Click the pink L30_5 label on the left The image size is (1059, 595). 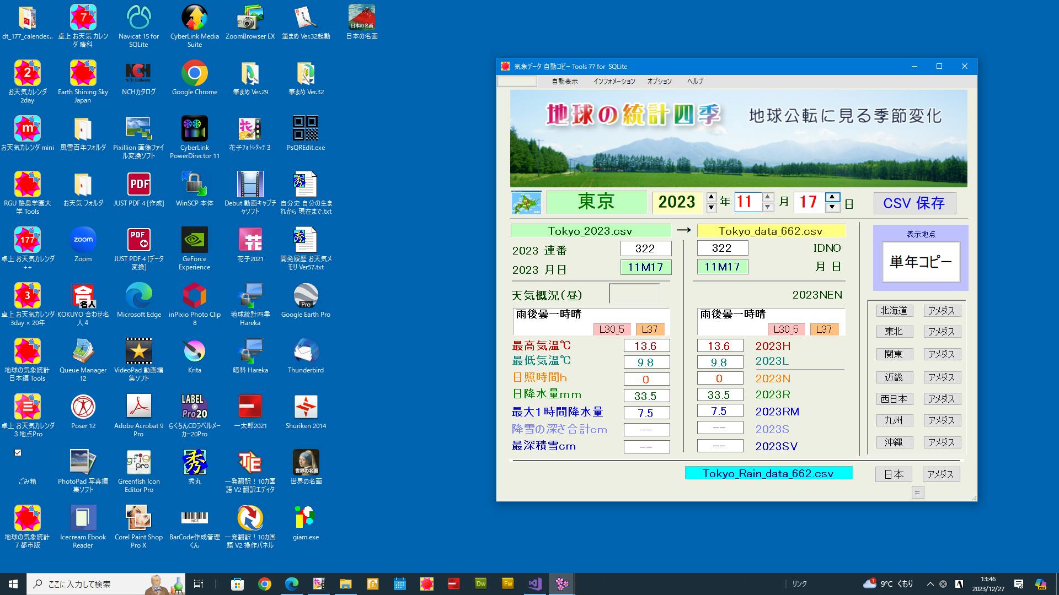click(612, 329)
